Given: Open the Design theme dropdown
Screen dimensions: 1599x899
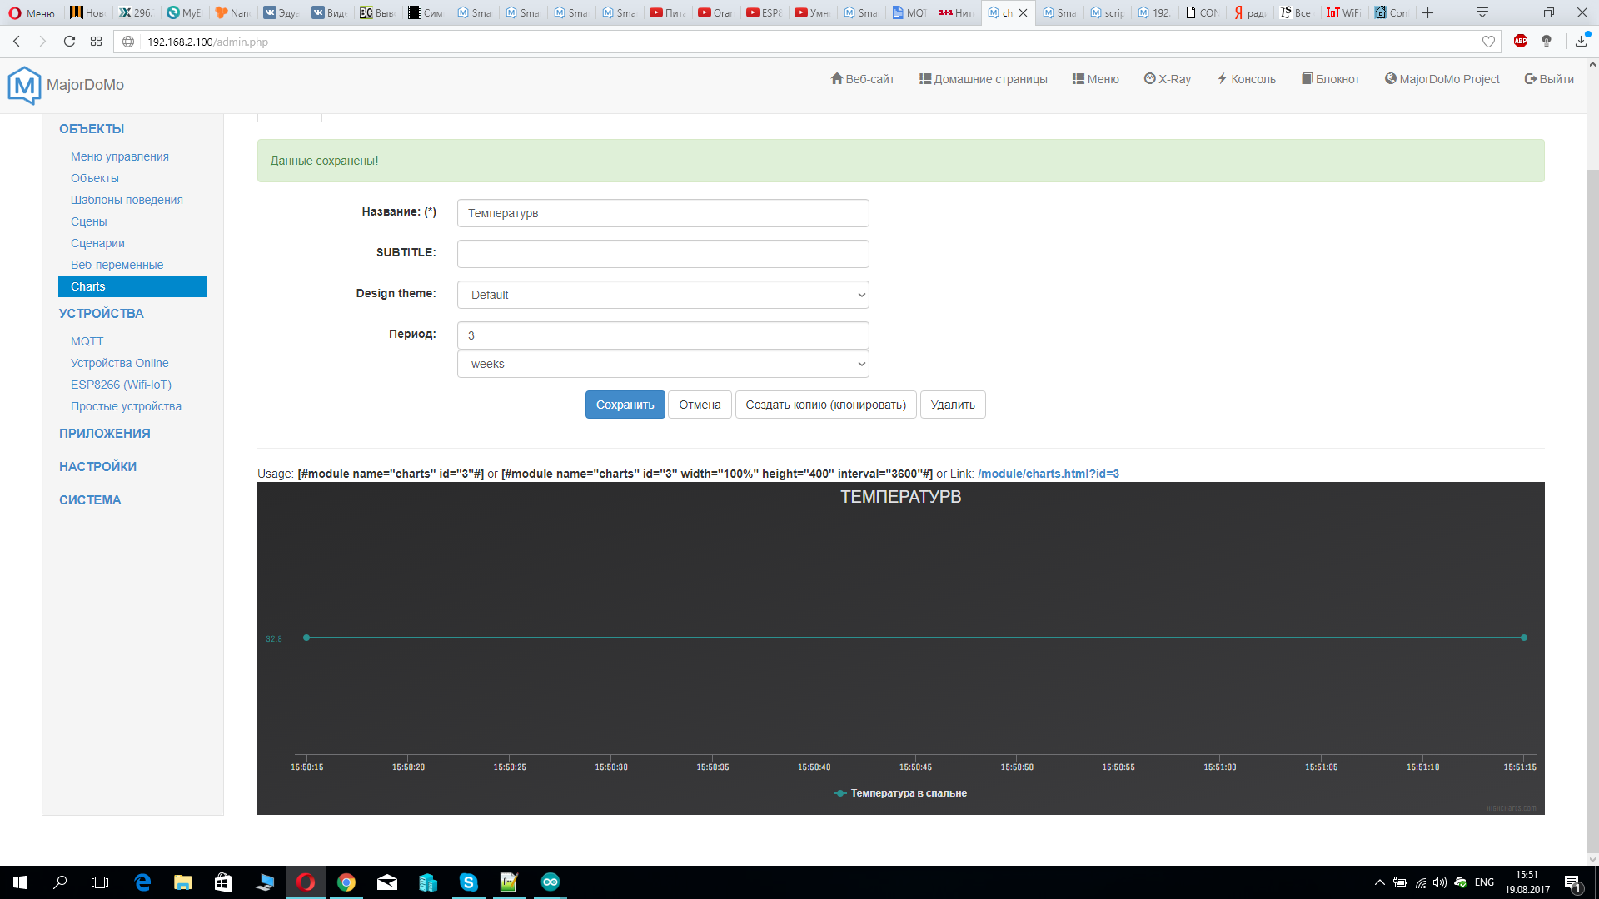Looking at the screenshot, I should [x=663, y=295].
